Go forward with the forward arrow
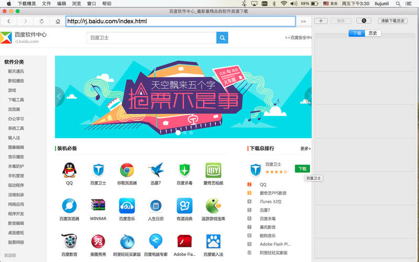419x262 pixels. 25,21
